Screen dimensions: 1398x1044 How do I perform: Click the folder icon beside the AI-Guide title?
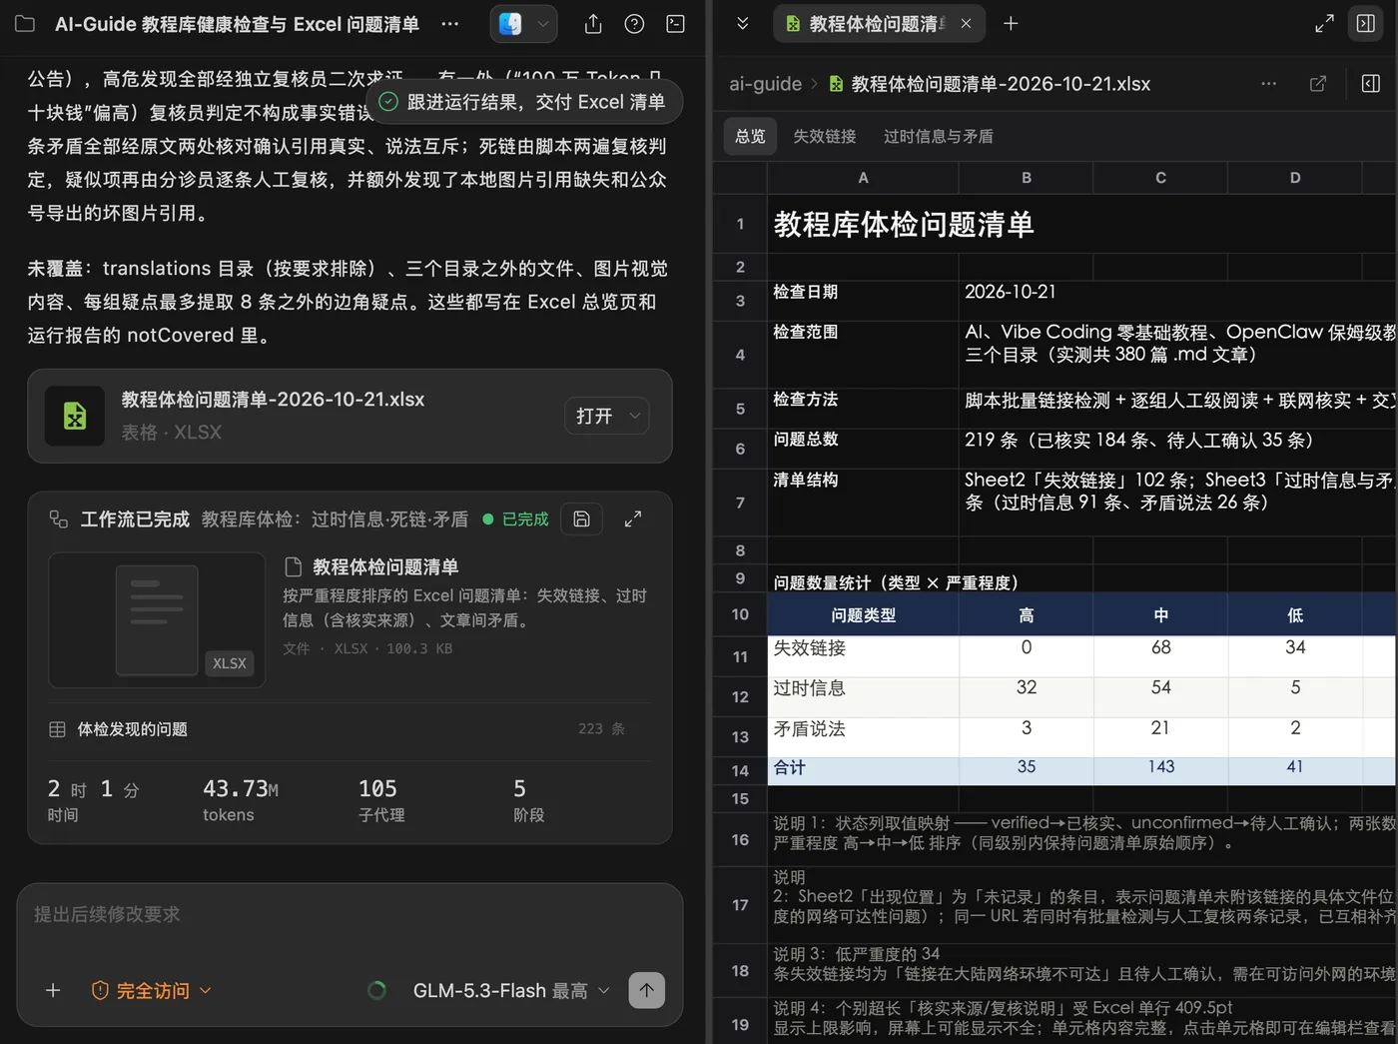tap(25, 24)
